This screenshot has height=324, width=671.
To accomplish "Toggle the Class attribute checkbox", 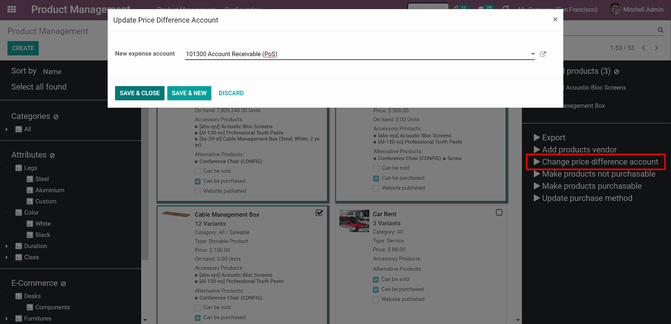I will [x=18, y=257].
